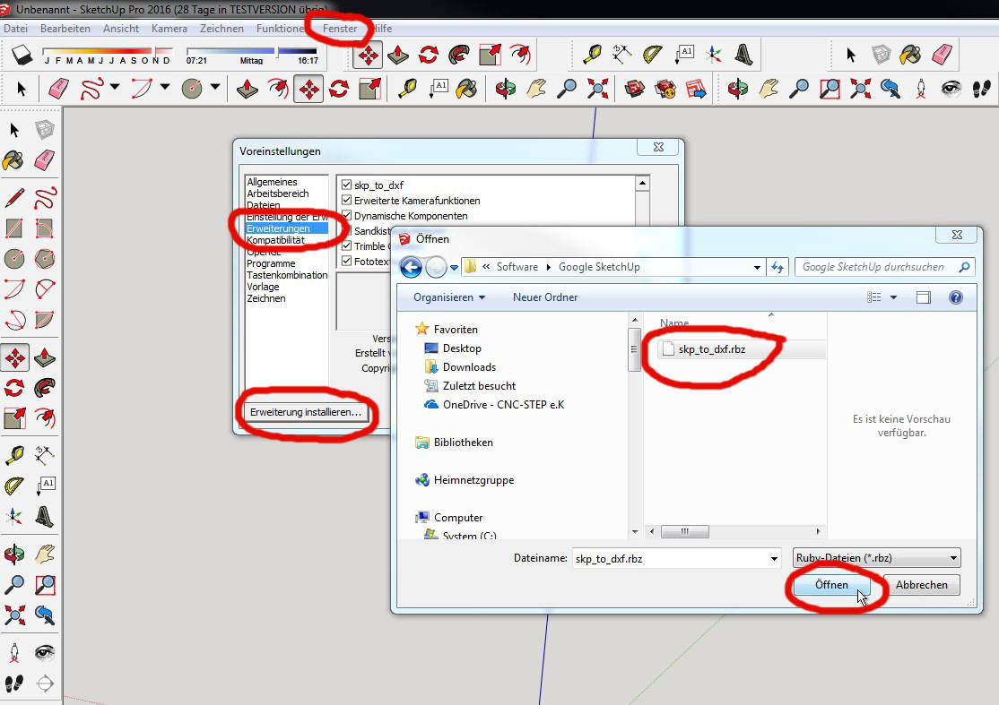Click Send to LayOut icon
Viewport: 999px width, 705px height.
697,89
